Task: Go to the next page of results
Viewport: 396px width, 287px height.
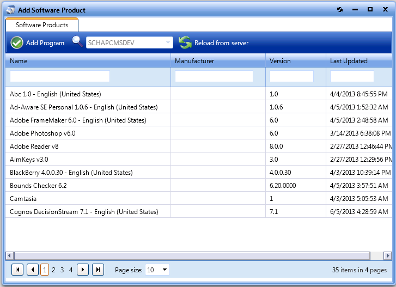Action: [x=83, y=270]
